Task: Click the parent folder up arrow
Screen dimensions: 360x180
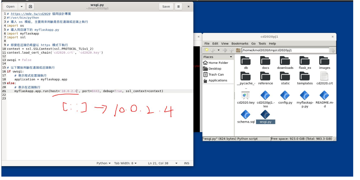Action: tap(231, 50)
